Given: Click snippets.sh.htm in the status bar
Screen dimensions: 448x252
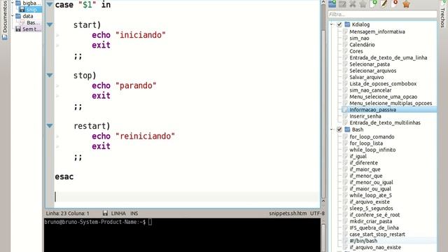Looking at the screenshot, I should (288, 213).
